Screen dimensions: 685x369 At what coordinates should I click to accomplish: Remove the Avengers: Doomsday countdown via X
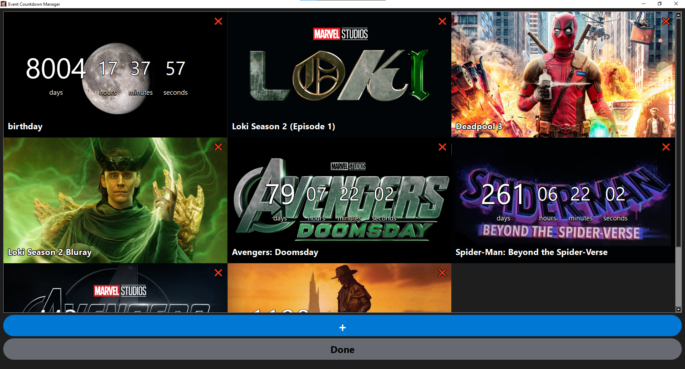(442, 147)
